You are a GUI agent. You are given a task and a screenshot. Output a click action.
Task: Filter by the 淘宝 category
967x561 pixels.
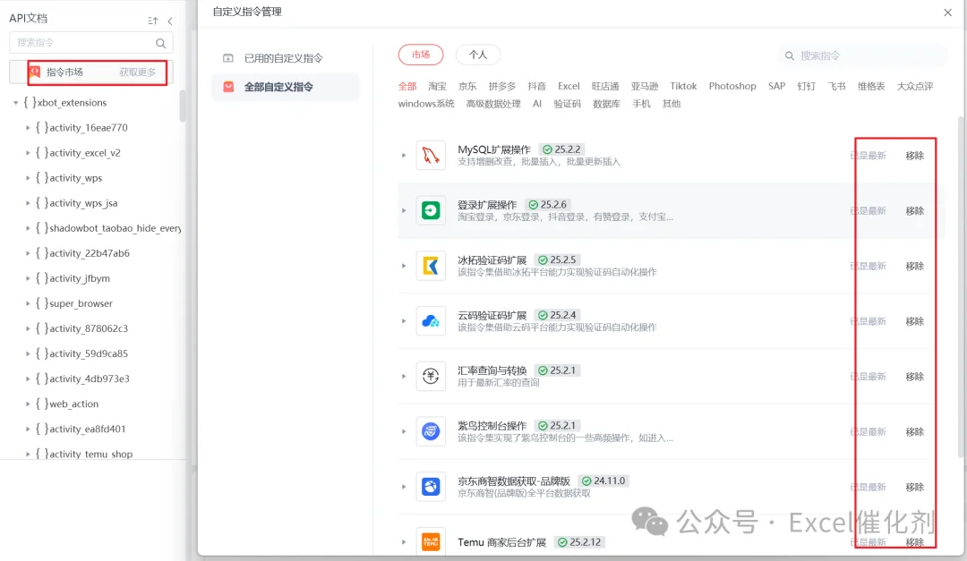coord(437,86)
